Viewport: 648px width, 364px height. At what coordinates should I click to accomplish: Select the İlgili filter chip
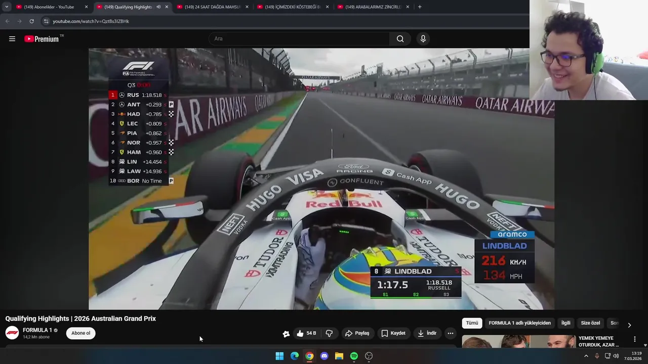565,323
